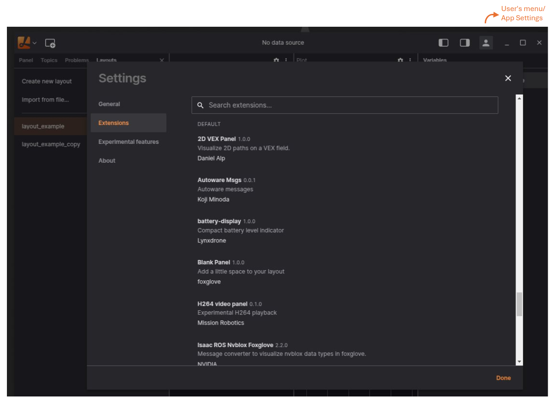
Task: Open the Foxglove app logo menu
Action: [24, 43]
